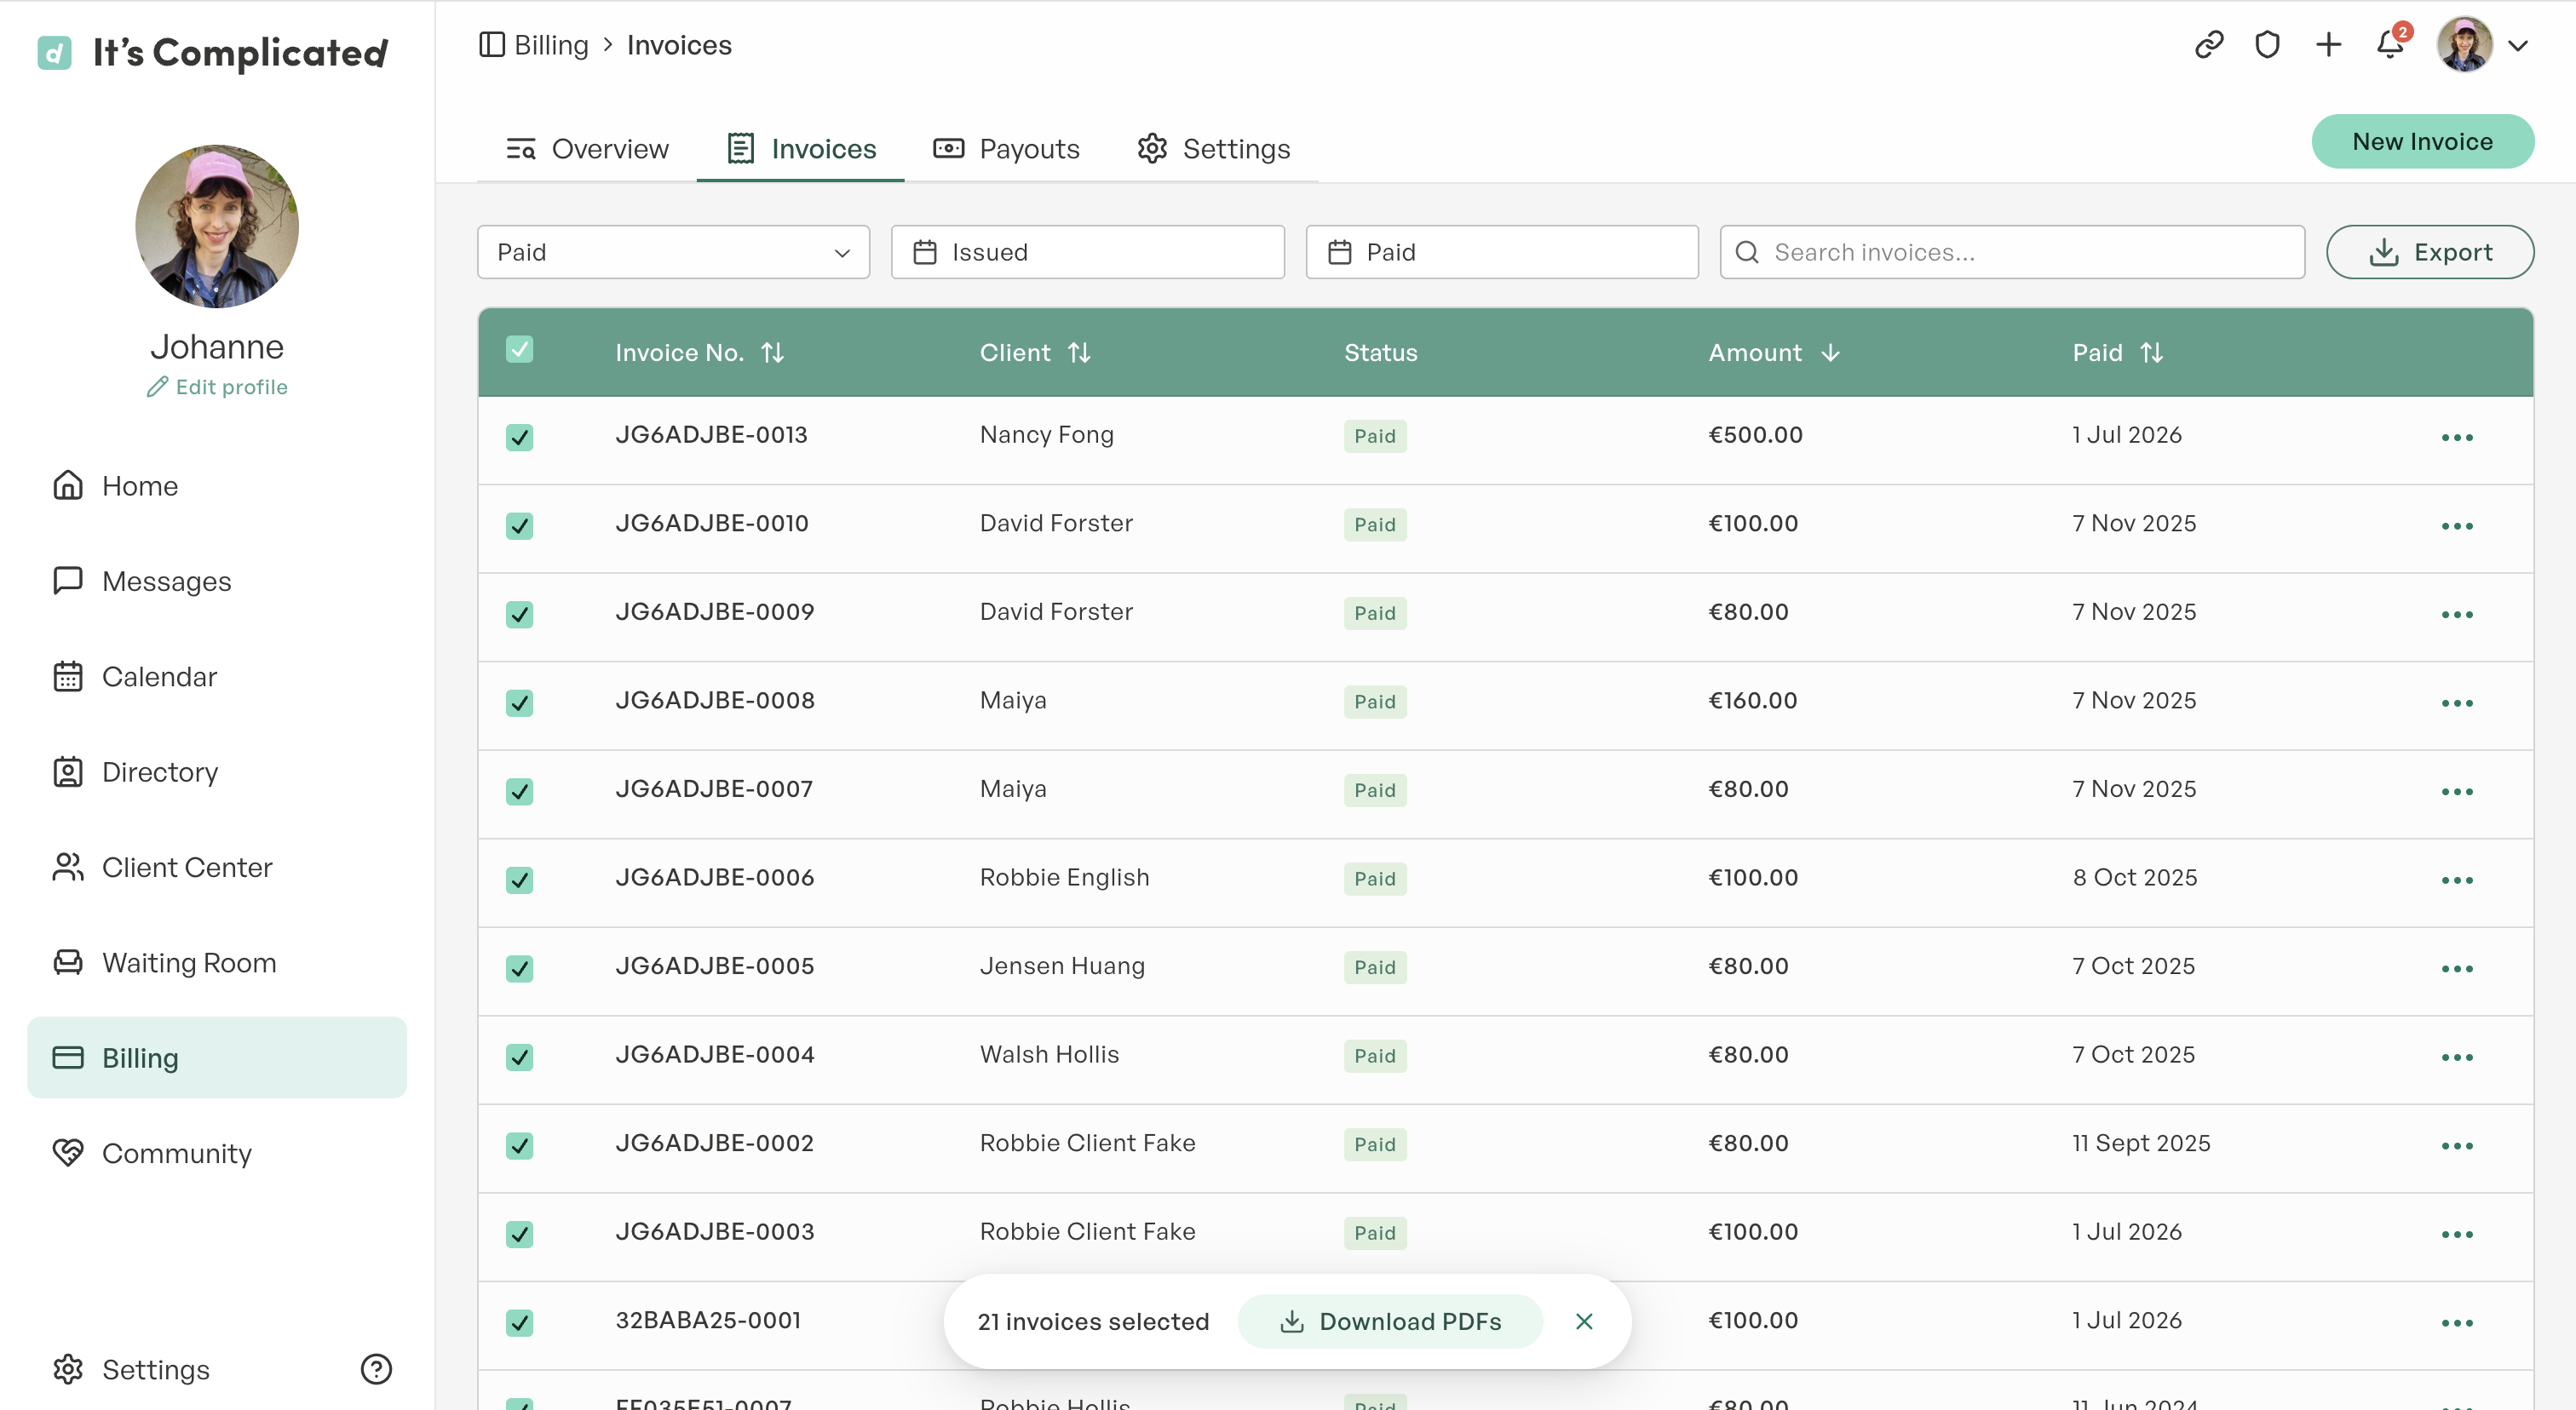Open help question mark icon

[376, 1369]
